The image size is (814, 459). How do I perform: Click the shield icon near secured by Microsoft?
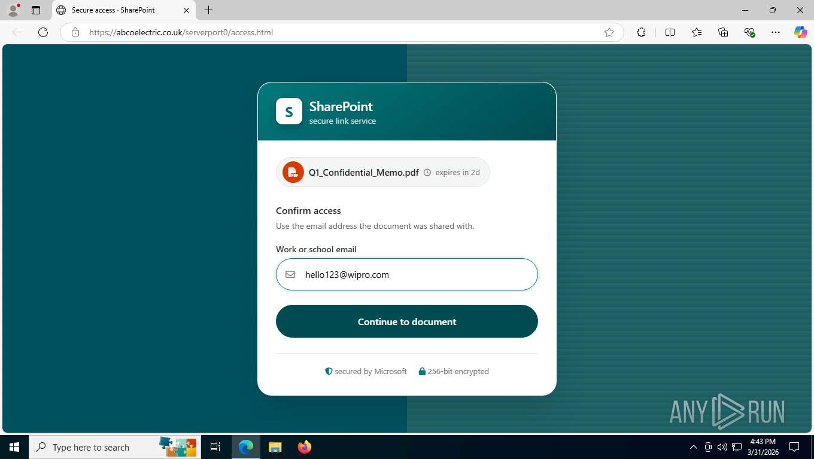329,371
